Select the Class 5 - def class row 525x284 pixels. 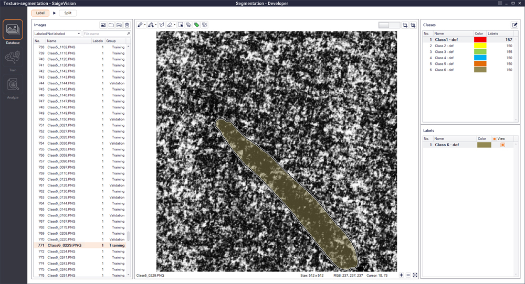468,64
